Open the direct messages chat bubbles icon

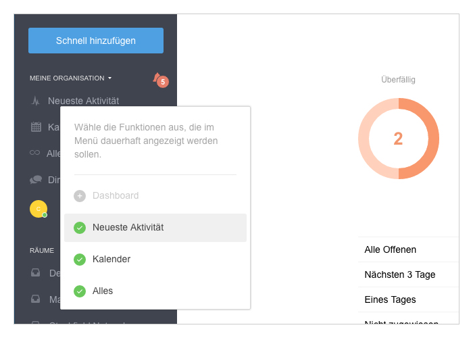tap(36, 180)
